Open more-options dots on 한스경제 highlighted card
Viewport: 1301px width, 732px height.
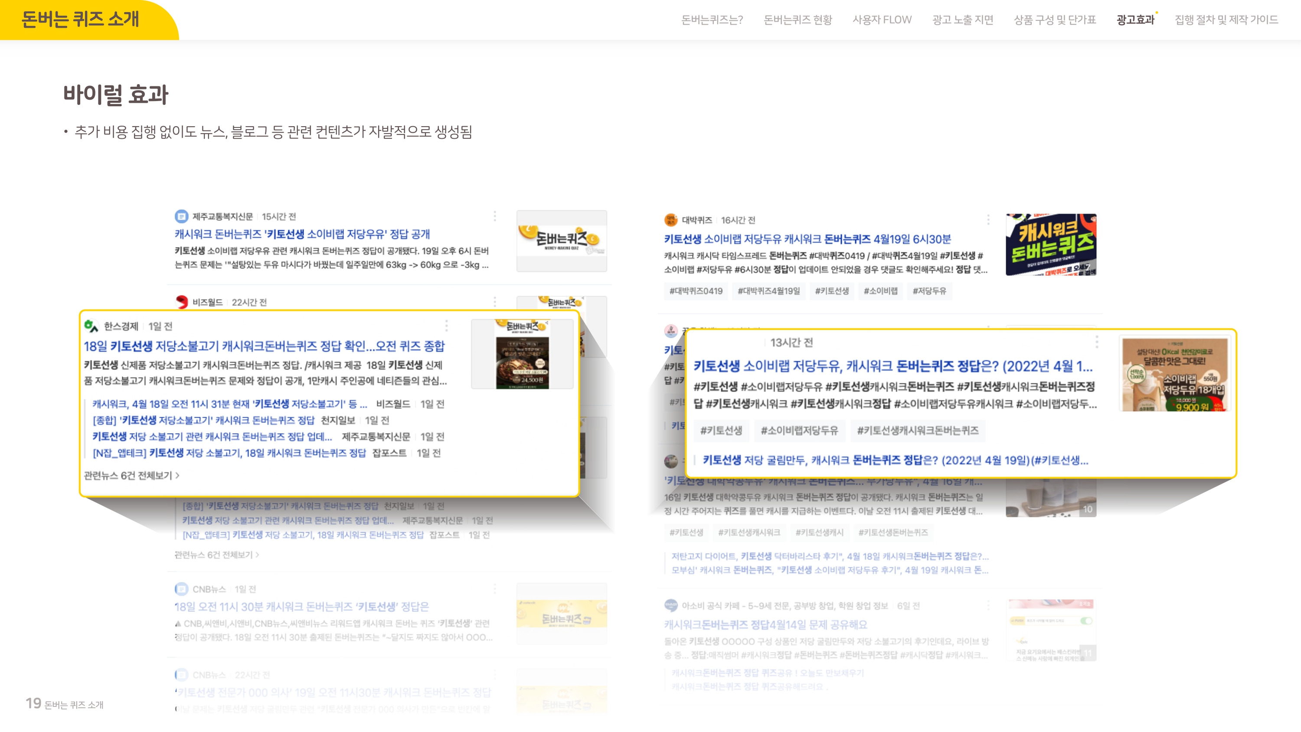click(x=446, y=326)
